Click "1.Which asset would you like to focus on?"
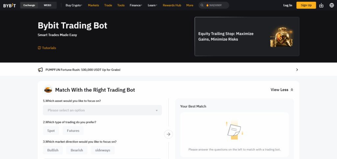337x159 pixels. [x=72, y=101]
